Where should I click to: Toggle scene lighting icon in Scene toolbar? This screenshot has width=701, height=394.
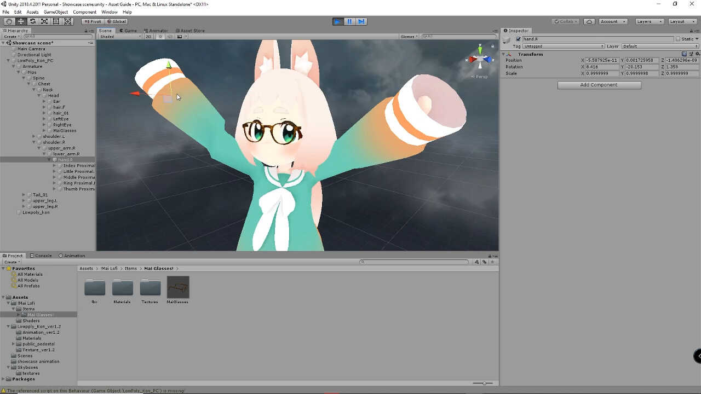click(160, 37)
